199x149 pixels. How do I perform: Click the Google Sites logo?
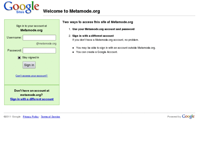click(21, 7)
